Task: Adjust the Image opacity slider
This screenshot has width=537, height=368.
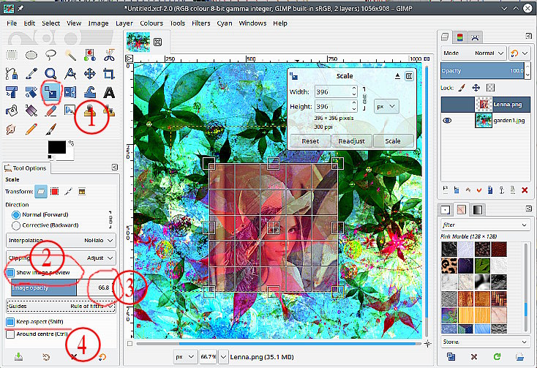Action: [x=62, y=288]
